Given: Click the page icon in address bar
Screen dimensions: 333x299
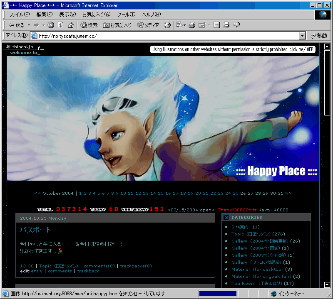Looking at the screenshot, I should coord(34,36).
